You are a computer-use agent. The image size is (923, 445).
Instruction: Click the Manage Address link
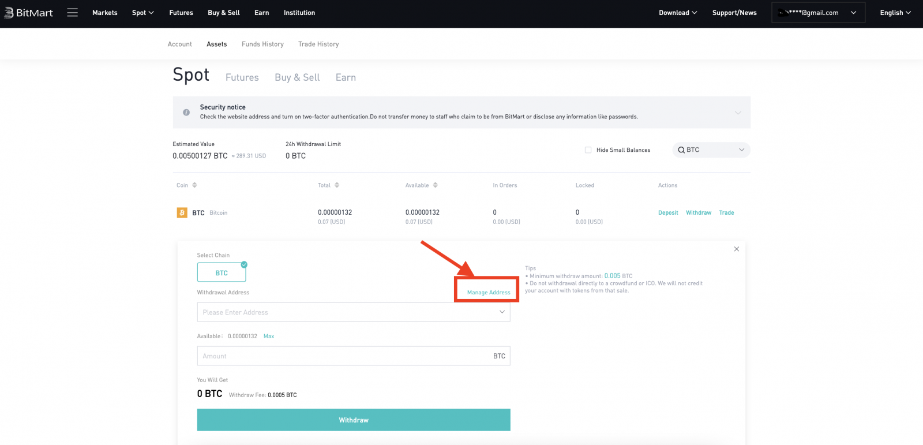point(488,293)
